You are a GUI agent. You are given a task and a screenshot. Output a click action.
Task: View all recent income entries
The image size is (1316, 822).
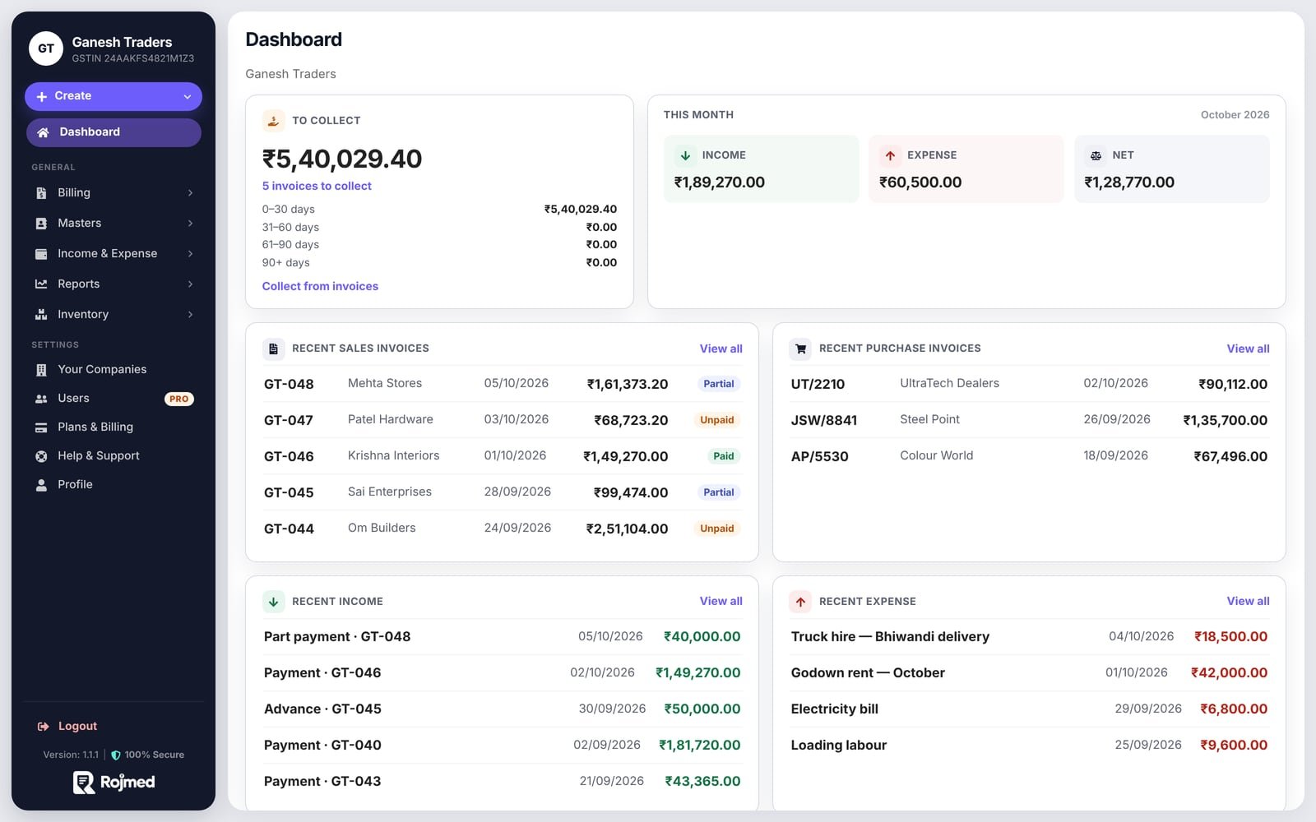721,602
